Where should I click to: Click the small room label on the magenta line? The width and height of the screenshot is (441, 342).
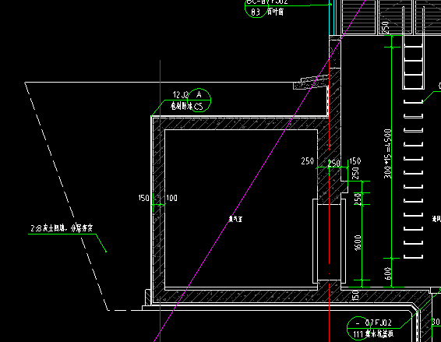click(x=235, y=219)
